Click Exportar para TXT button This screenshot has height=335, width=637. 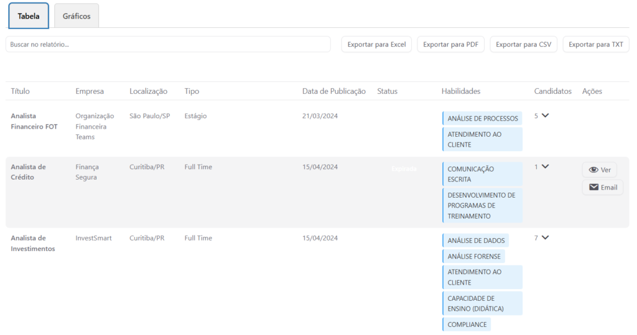(x=596, y=44)
